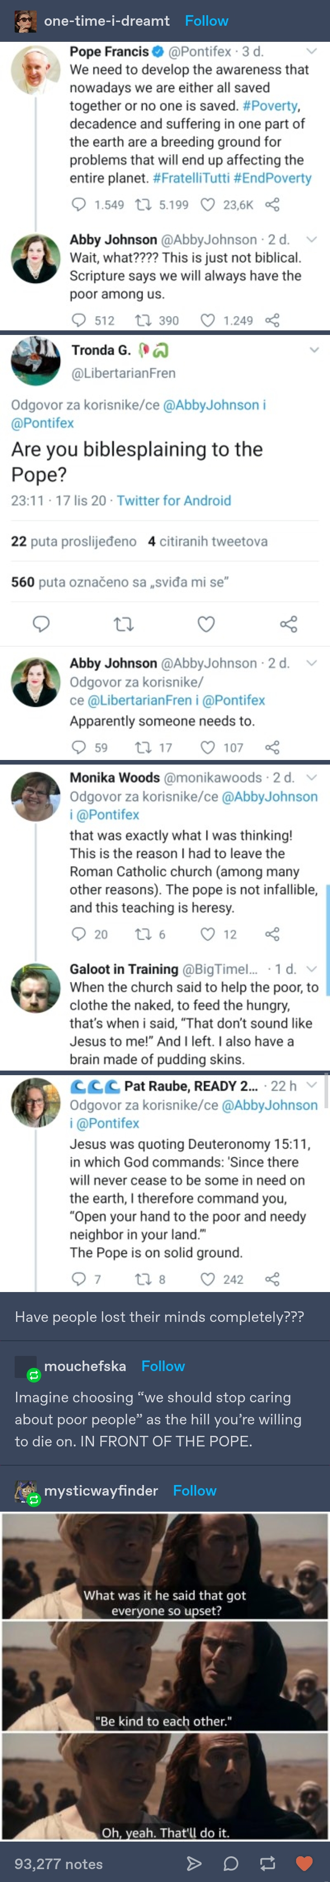Open the chevron menu on Monika Woods's tweet

(x=312, y=777)
